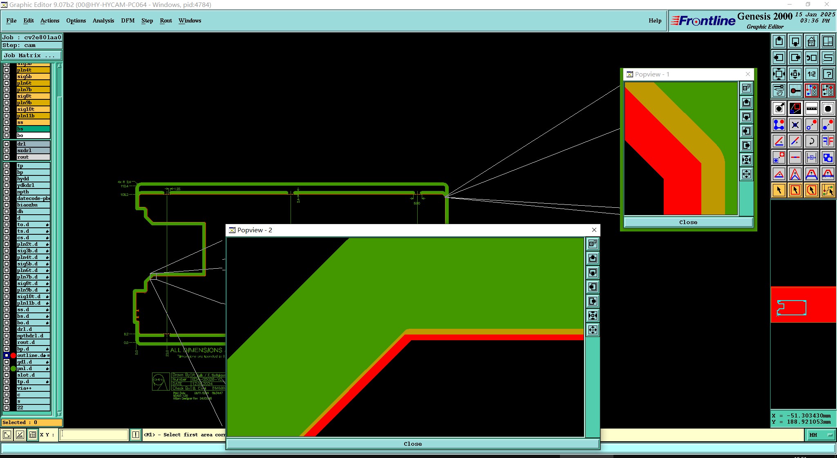Select the net selection arrow tool
Image resolution: width=837 pixels, height=458 pixels.
click(828, 190)
